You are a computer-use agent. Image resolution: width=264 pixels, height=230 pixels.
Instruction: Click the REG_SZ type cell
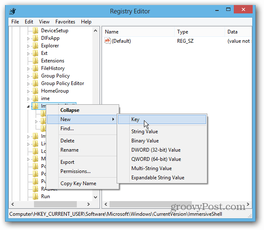click(185, 41)
